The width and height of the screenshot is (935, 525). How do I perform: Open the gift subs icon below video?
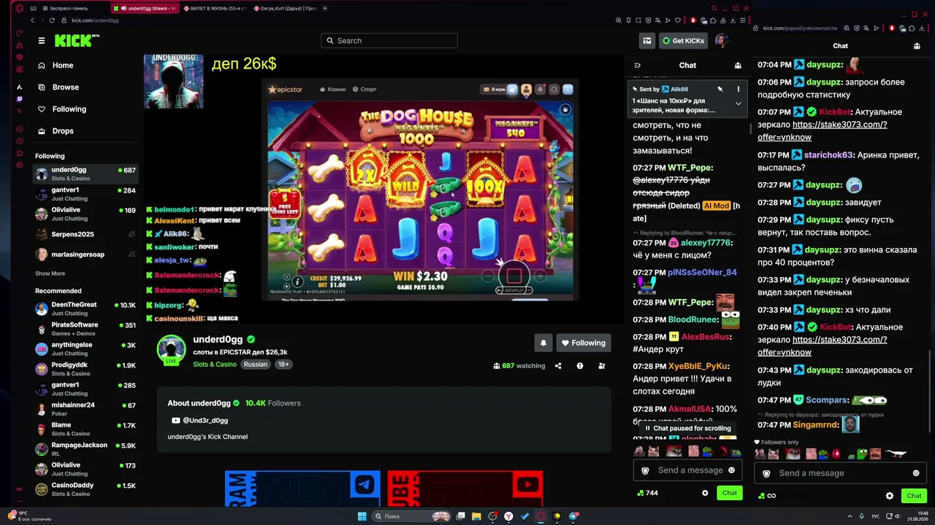pos(602,366)
